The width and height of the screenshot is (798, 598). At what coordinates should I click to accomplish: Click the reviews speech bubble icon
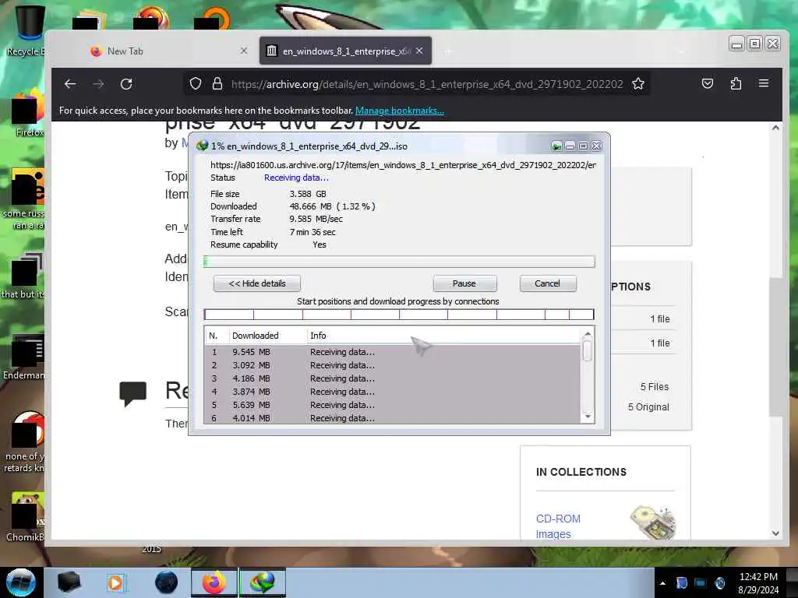132,393
